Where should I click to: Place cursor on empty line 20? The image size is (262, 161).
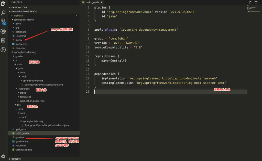(170, 92)
